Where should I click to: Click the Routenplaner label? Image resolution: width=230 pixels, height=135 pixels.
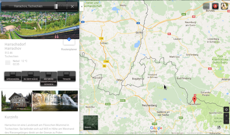coord(69,49)
